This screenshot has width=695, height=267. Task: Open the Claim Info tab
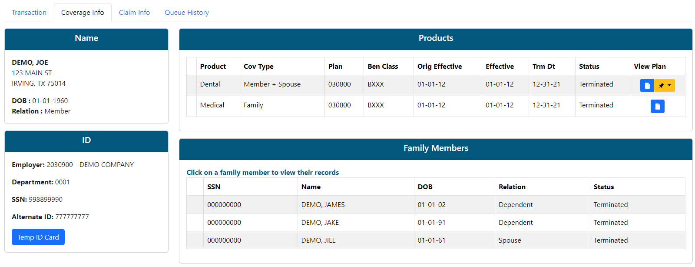pyautogui.click(x=134, y=13)
